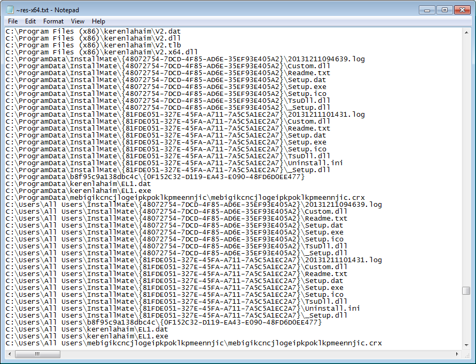Click the All Users 81FDE051 Setup.exe line
Viewport: 476px width, 364px height.
175,288
